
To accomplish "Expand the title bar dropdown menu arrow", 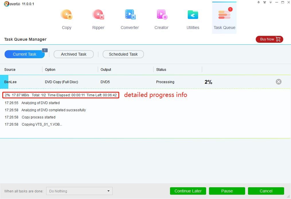I will (270, 2).
